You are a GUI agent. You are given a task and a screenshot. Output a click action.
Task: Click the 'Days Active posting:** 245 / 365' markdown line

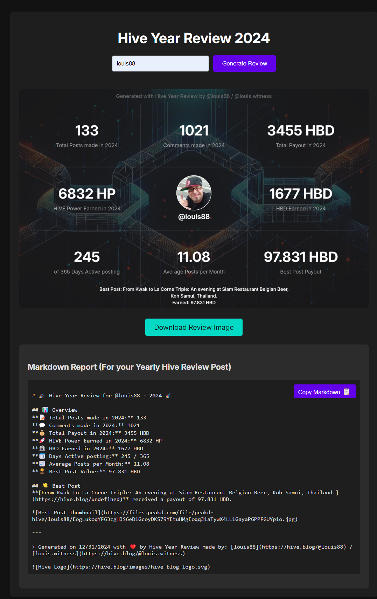(x=91, y=456)
